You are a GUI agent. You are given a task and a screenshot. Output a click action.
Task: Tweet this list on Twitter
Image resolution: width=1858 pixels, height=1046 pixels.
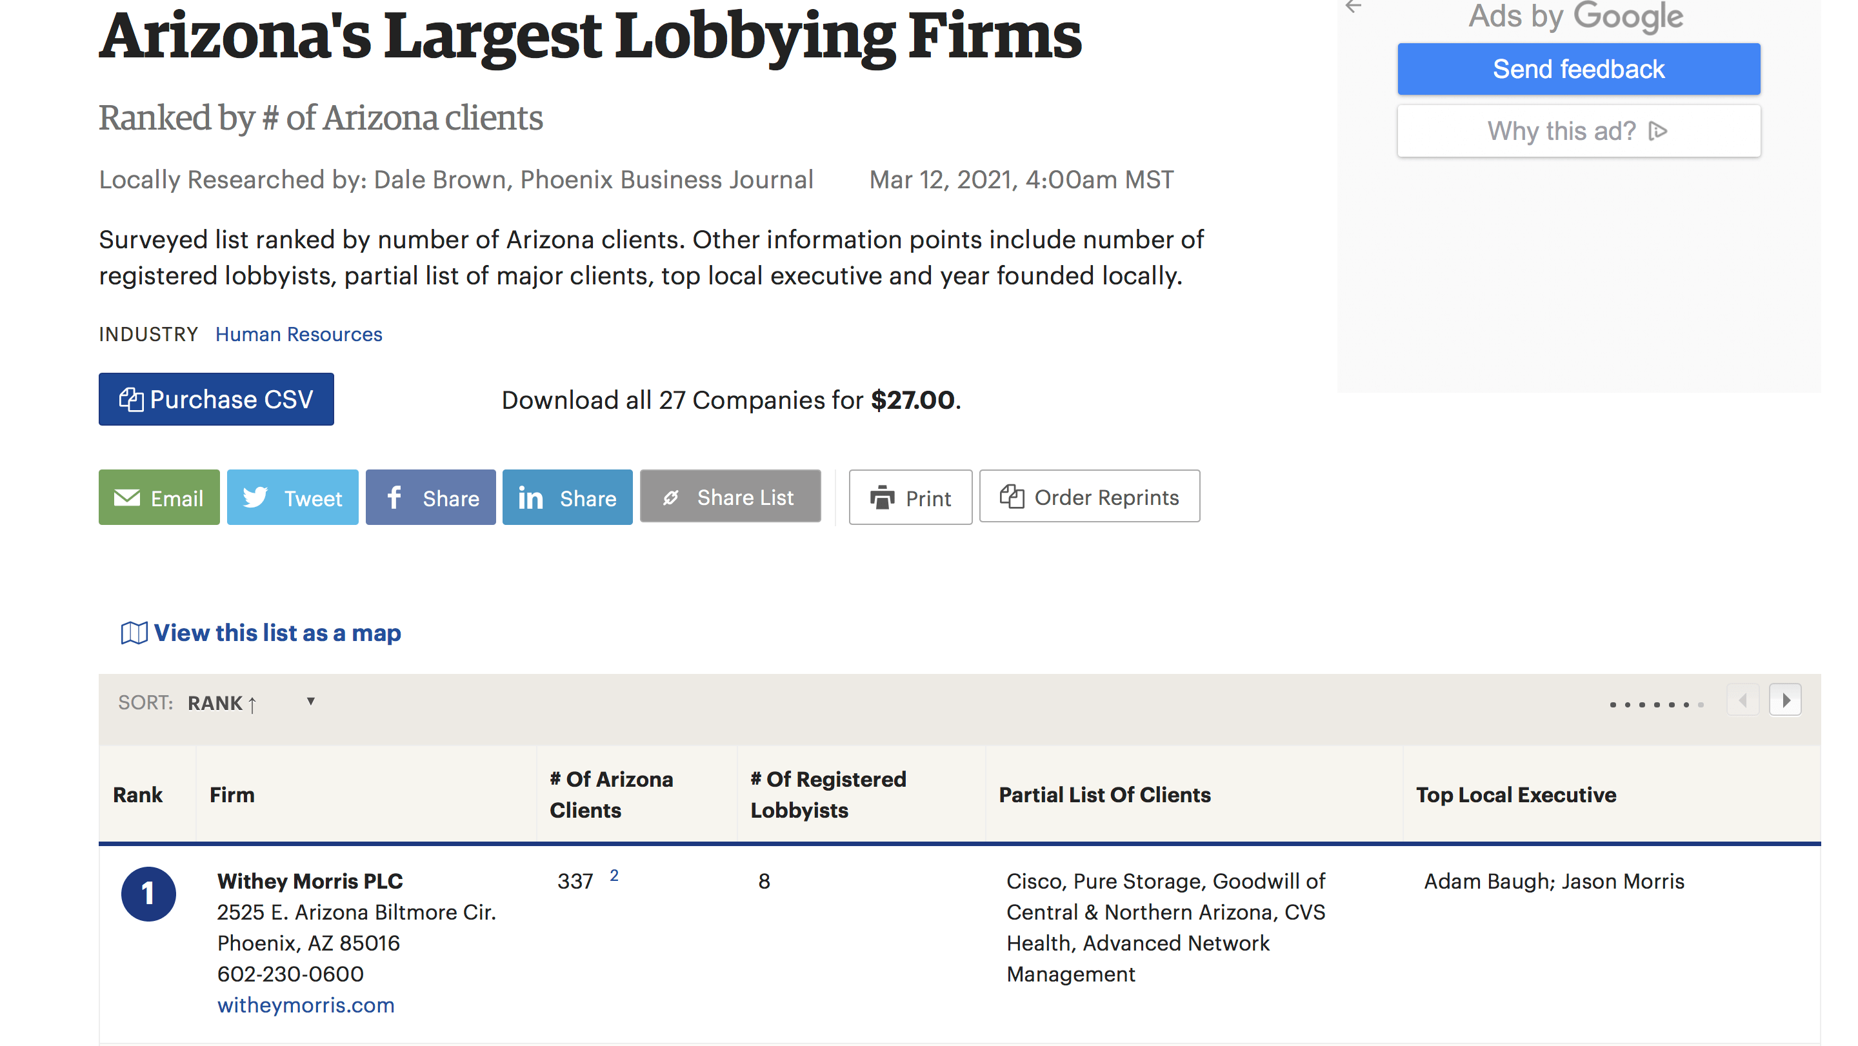(x=292, y=497)
